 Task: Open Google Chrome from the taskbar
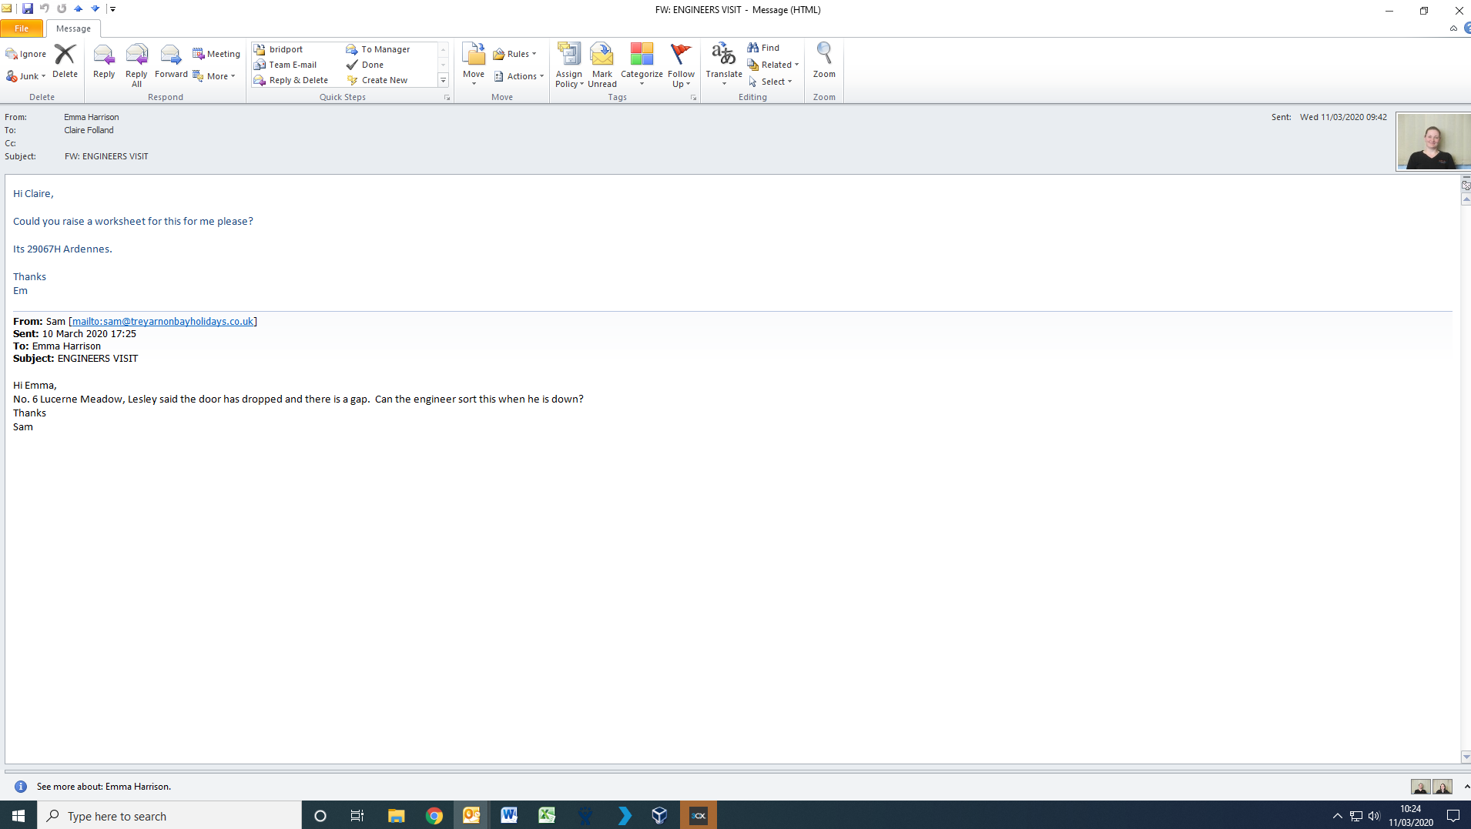pyautogui.click(x=434, y=816)
